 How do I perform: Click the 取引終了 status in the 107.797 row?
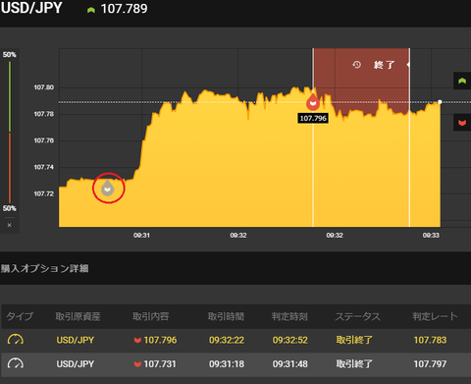pos(354,364)
